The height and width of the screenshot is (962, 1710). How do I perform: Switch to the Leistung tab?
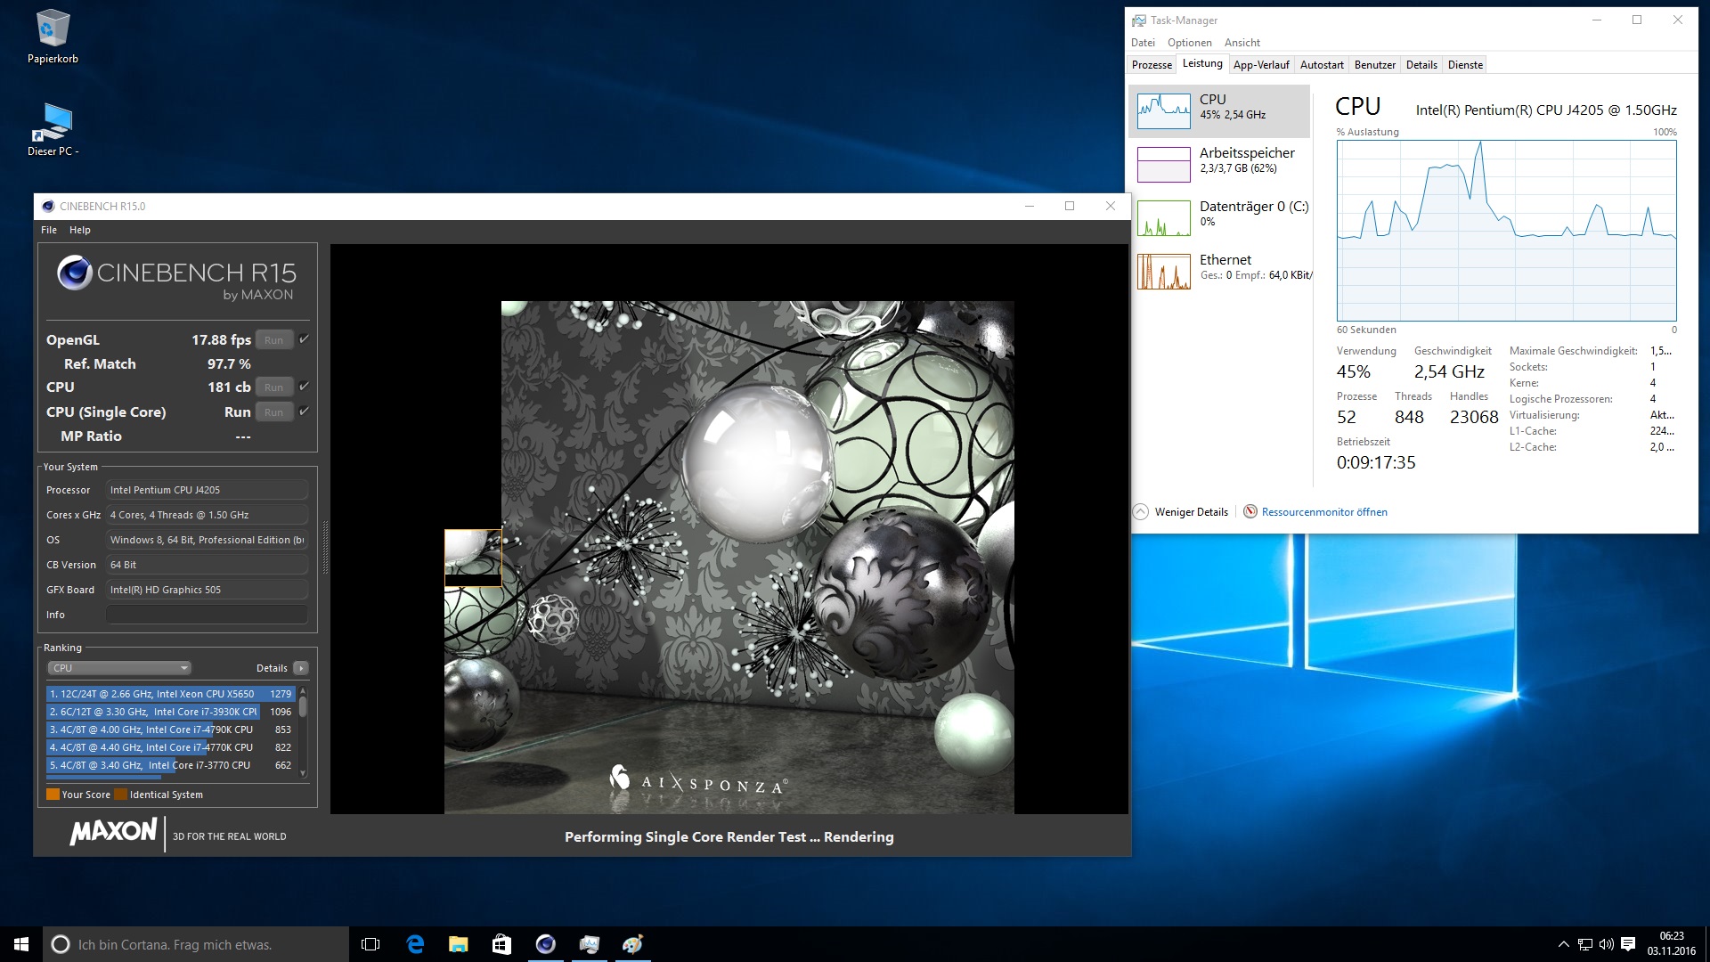click(1202, 63)
